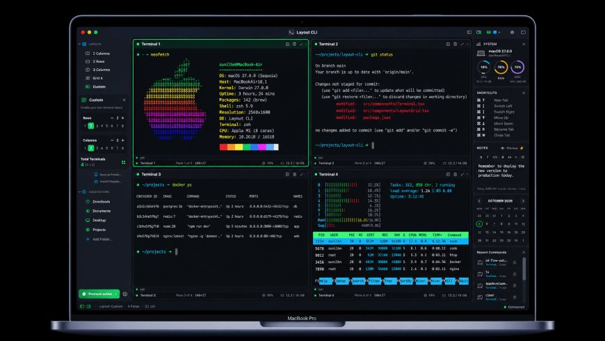
Task: Select October 14 in calendar
Action: pos(494,232)
